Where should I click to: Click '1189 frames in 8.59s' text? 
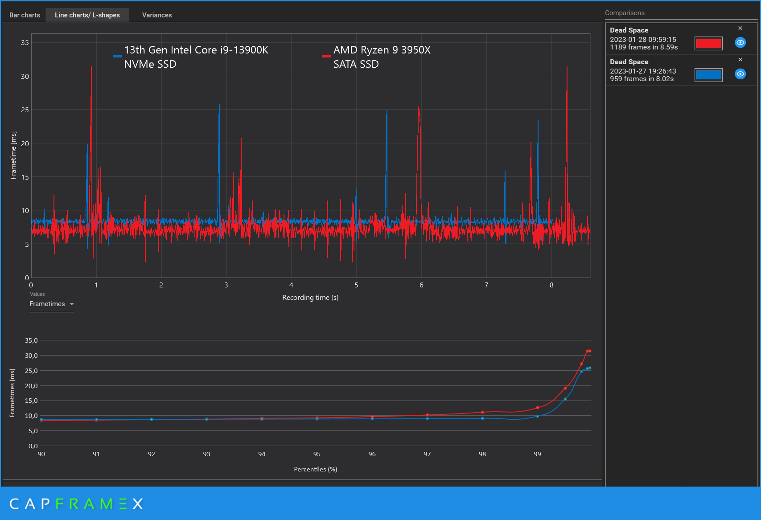[x=644, y=47]
